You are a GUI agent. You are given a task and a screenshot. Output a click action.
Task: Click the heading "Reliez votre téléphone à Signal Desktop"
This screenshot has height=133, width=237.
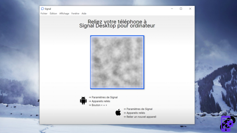click(117, 24)
